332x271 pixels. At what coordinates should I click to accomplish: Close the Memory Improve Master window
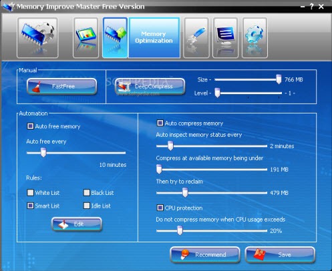(x=321, y=7)
